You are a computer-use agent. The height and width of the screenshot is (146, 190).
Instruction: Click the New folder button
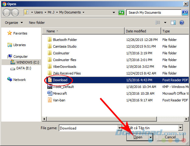(x=37, y=23)
